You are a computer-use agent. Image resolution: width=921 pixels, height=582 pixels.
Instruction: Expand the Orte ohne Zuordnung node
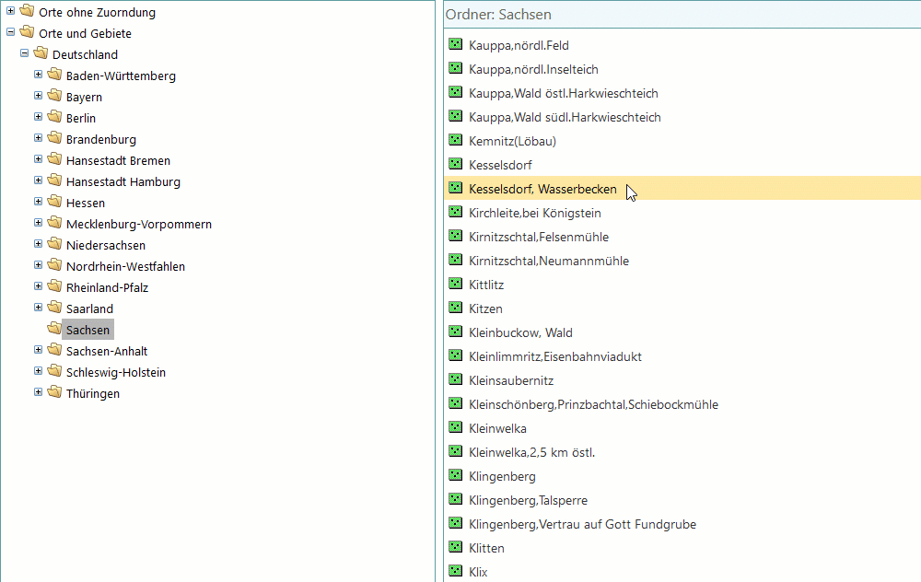[x=11, y=12]
